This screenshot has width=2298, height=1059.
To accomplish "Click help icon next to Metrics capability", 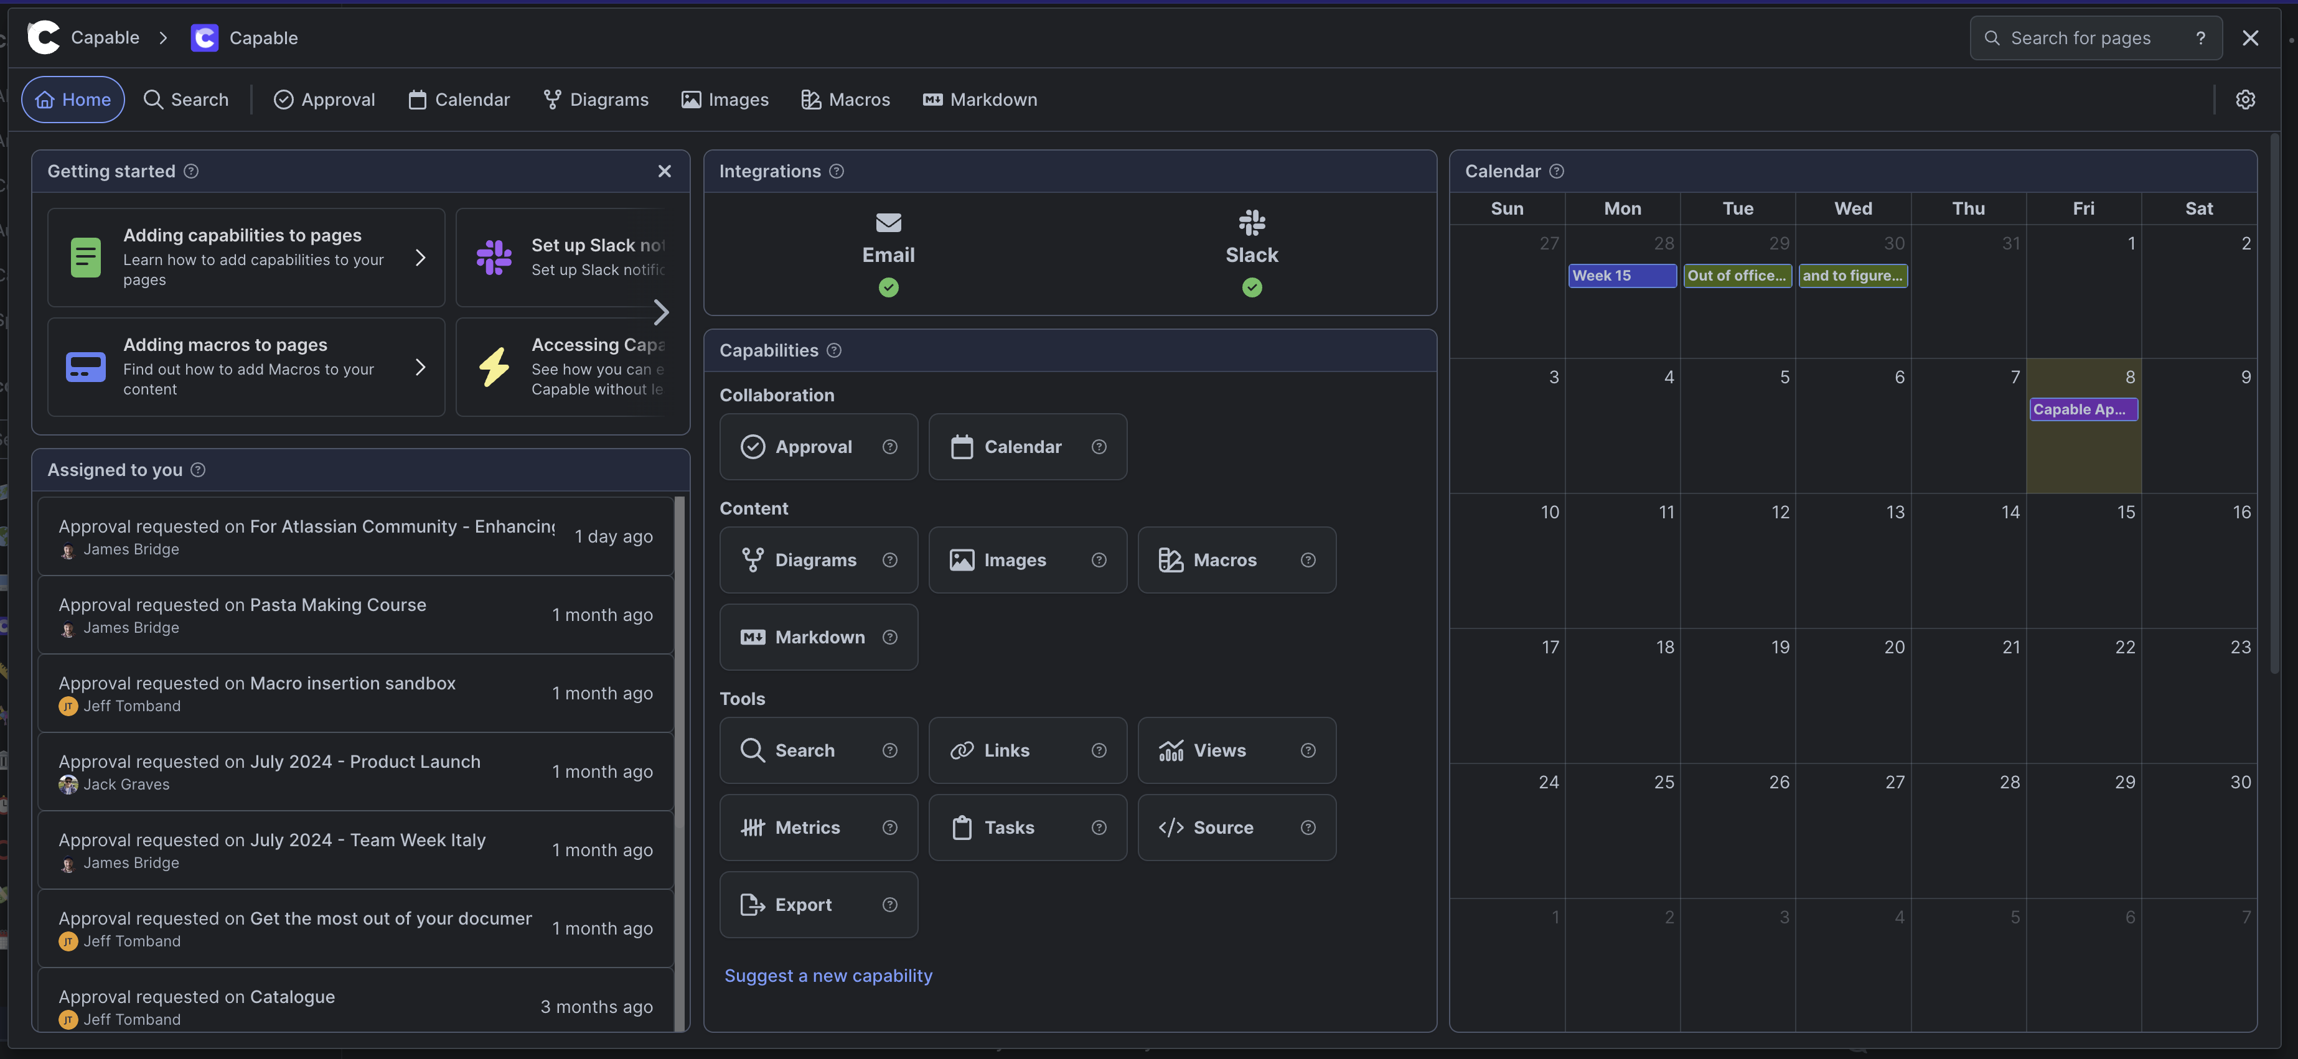I will tap(889, 828).
